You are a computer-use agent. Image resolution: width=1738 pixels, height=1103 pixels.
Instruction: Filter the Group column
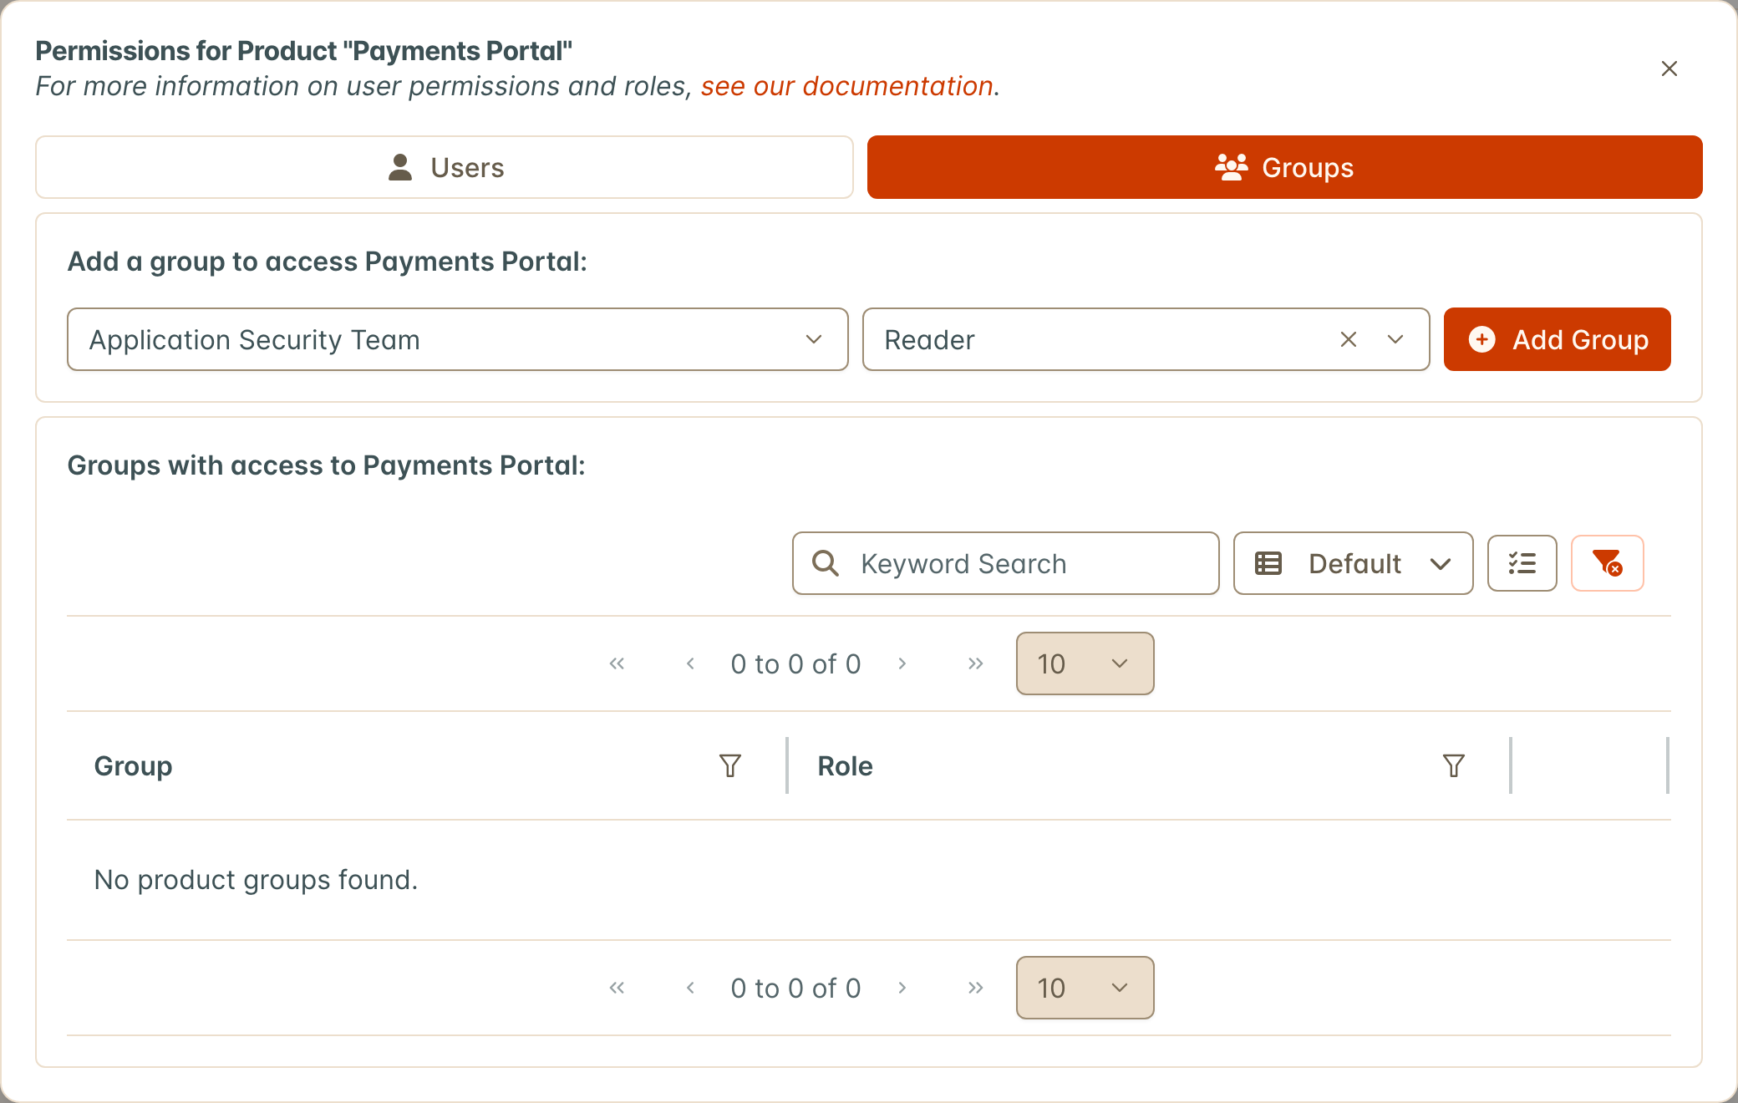pyautogui.click(x=730, y=765)
